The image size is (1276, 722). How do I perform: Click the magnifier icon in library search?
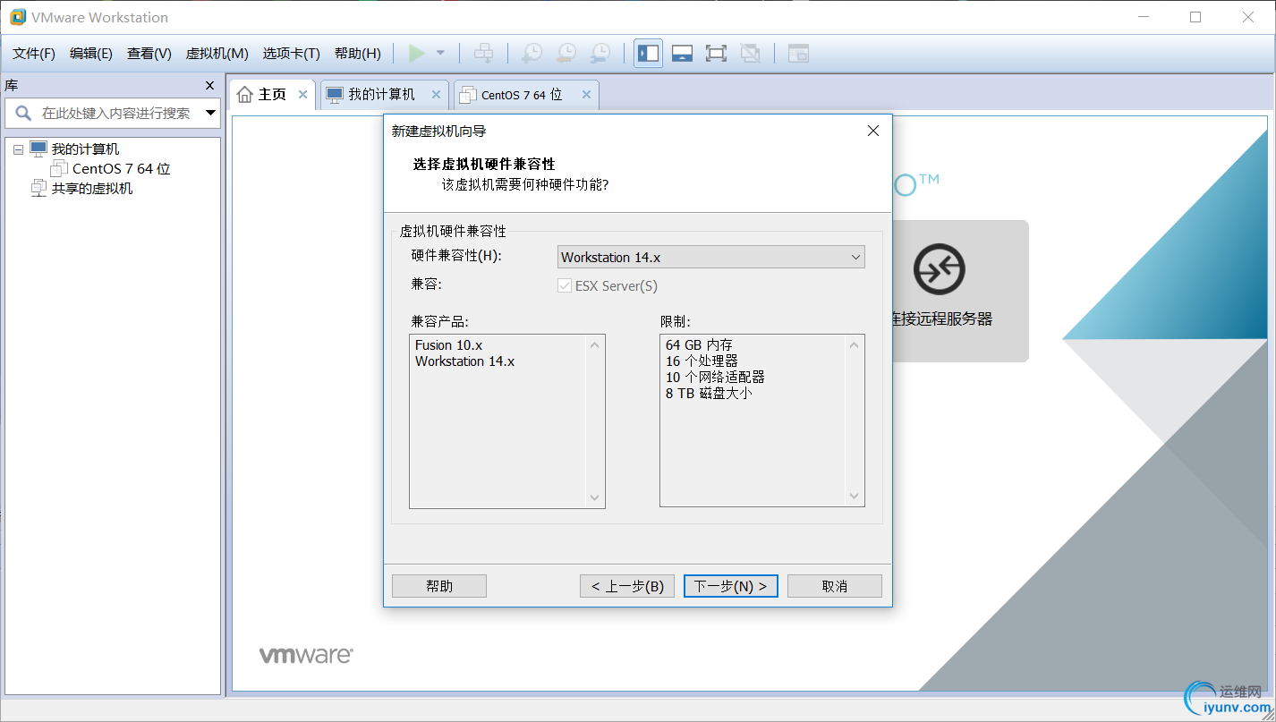pos(23,113)
